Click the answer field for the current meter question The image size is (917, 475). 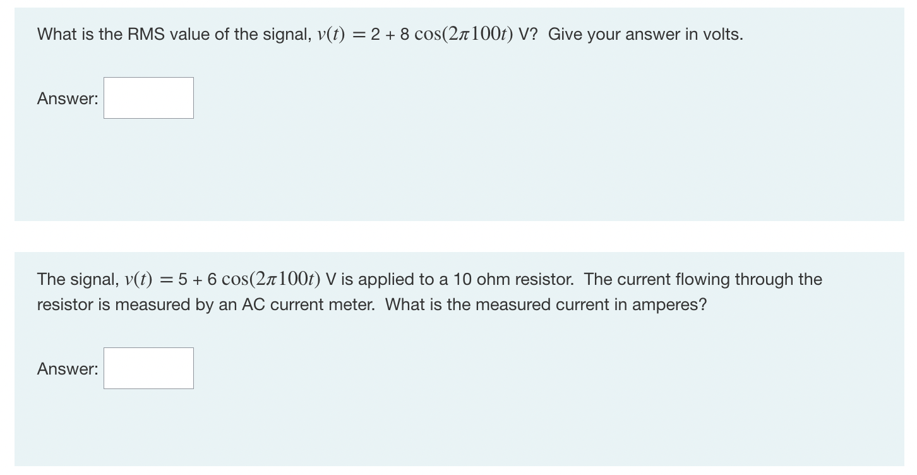pos(148,368)
